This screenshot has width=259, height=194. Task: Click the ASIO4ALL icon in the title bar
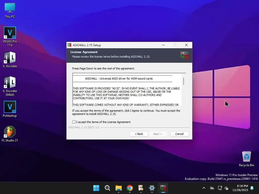point(69,45)
